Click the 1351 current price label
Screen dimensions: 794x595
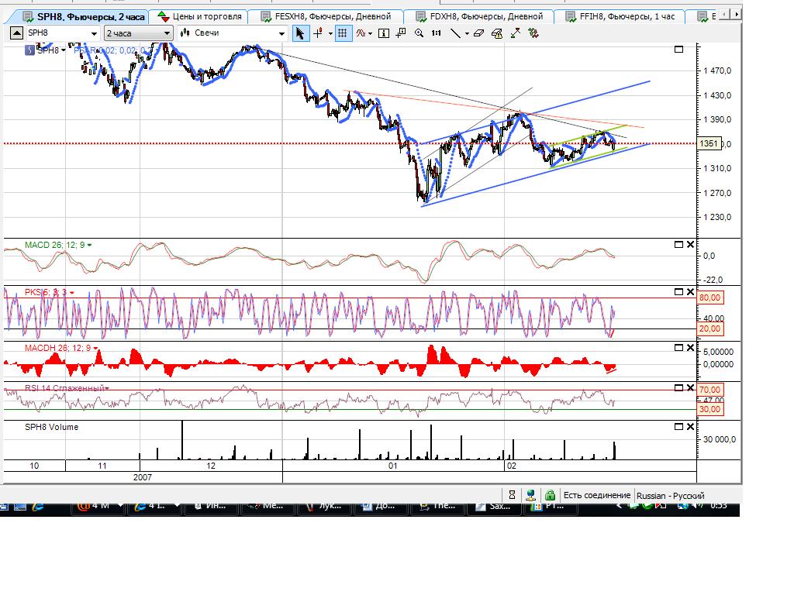709,143
